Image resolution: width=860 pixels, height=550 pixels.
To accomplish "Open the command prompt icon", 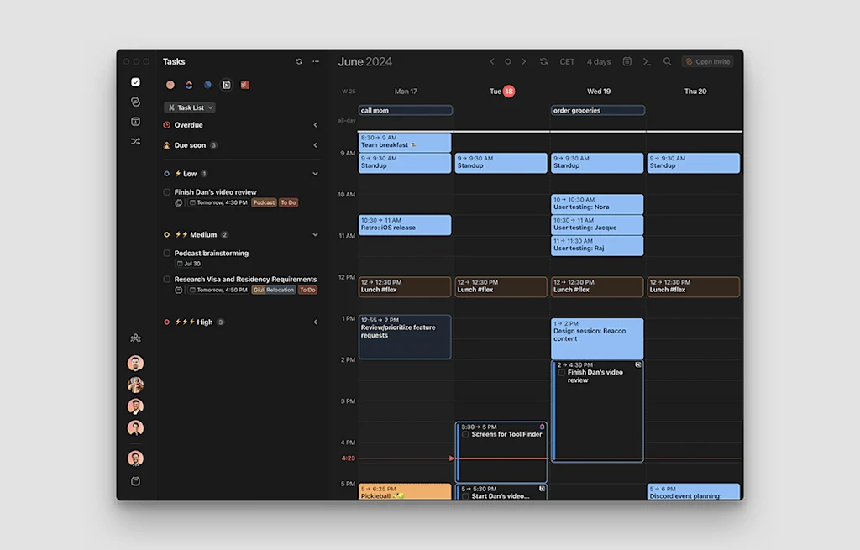I will pos(648,62).
